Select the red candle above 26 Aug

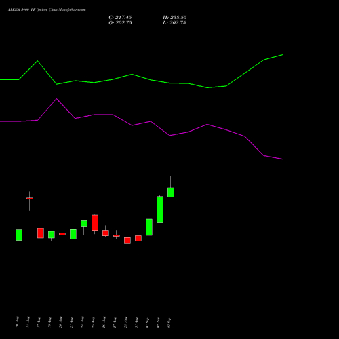coord(106,233)
